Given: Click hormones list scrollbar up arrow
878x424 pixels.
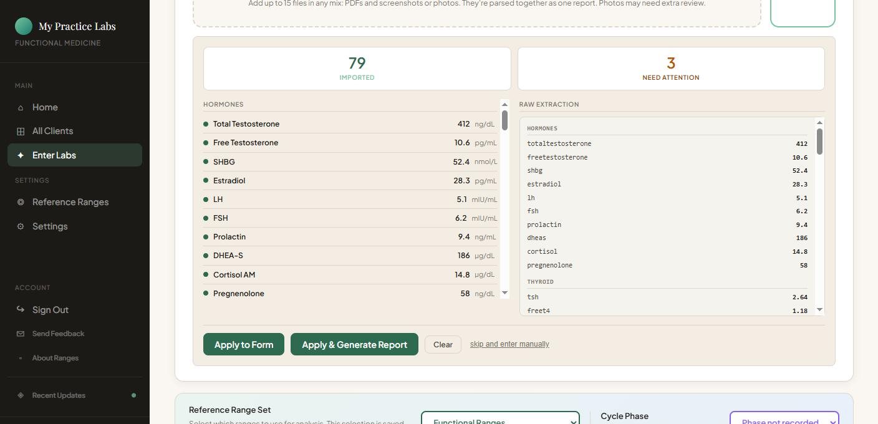Looking at the screenshot, I should point(504,104).
